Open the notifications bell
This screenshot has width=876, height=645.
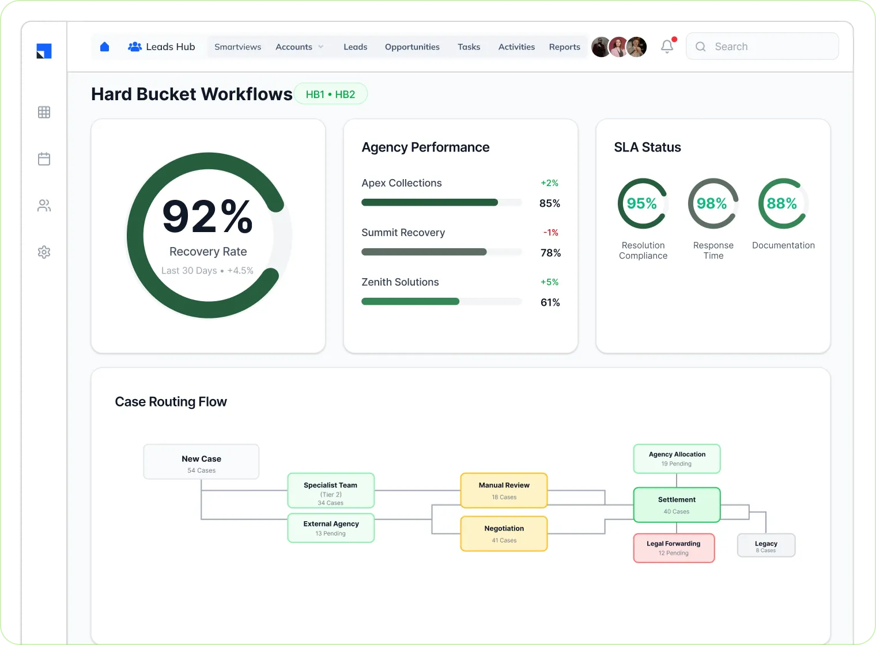point(667,46)
